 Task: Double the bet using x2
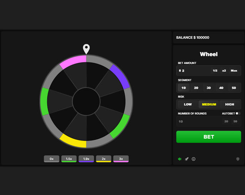[x=224, y=71]
